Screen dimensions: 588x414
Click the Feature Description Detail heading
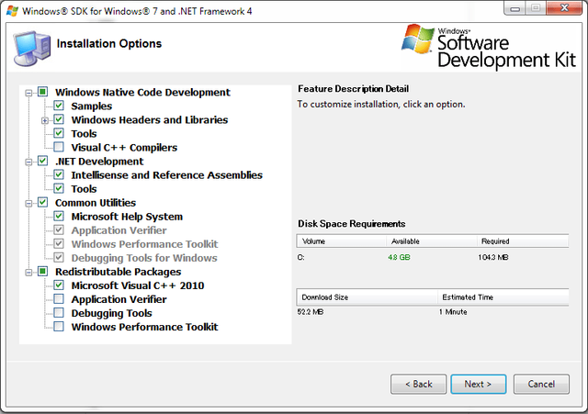click(353, 89)
